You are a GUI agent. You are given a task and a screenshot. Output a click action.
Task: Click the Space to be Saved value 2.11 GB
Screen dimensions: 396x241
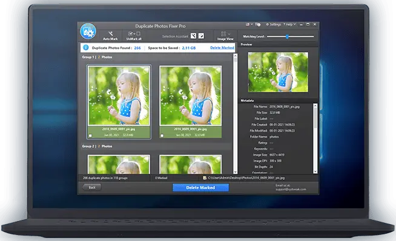coord(189,48)
